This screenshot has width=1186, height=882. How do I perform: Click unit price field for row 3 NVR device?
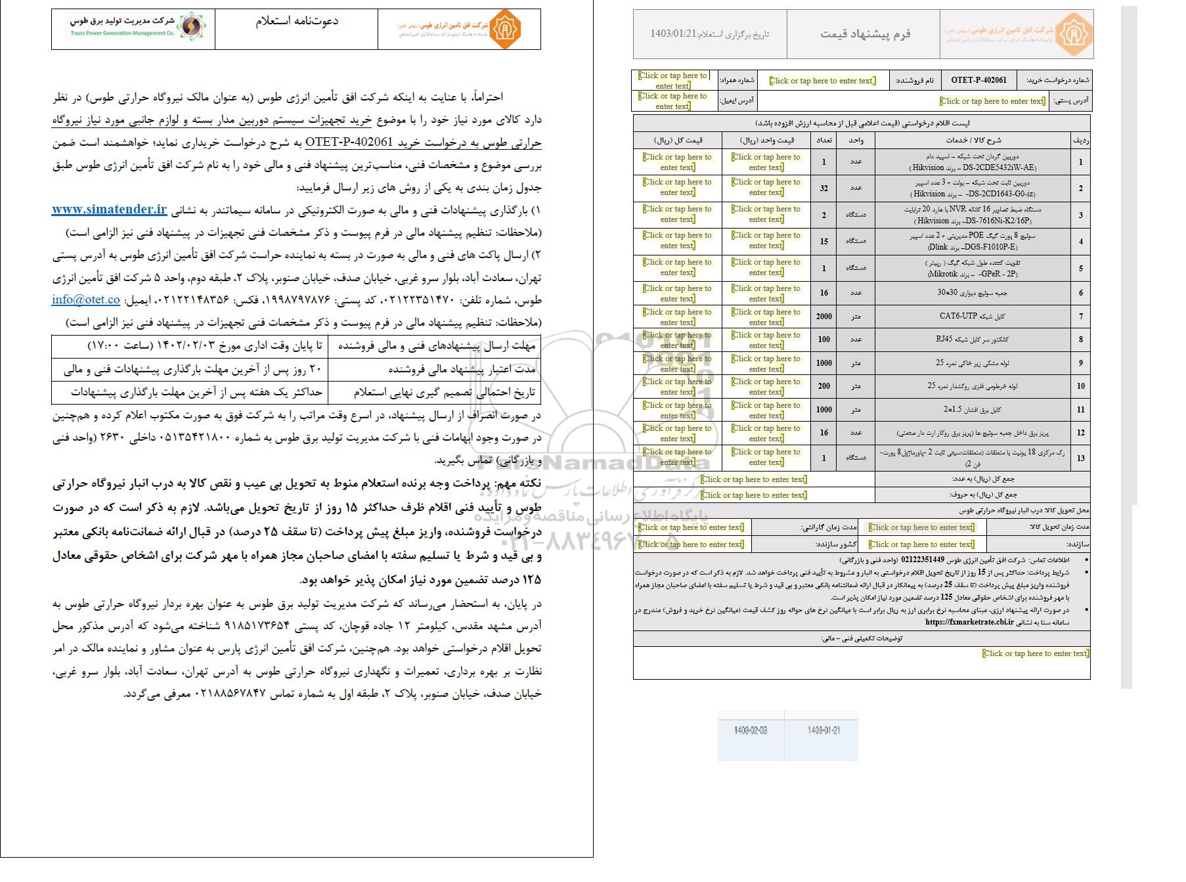pyautogui.click(x=766, y=214)
